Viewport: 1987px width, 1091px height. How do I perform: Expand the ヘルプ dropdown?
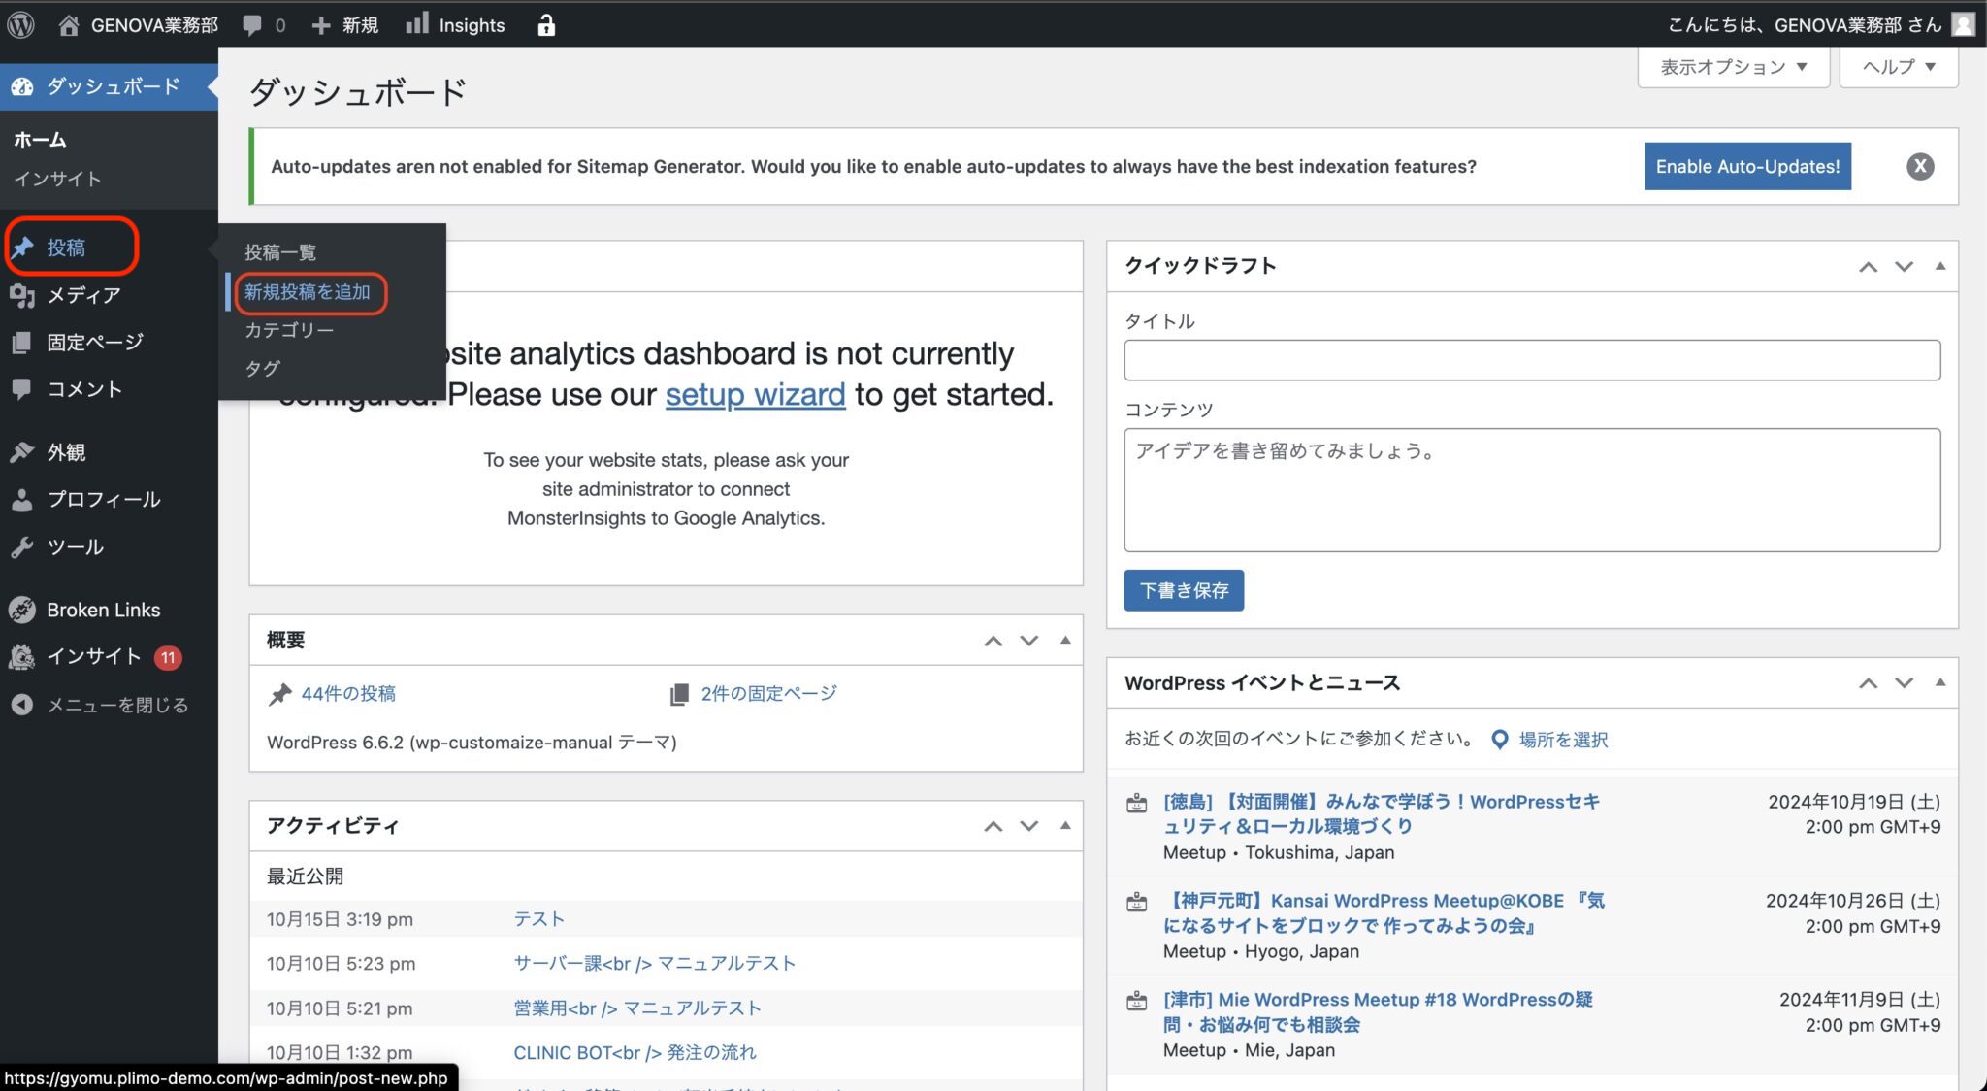1898,67
